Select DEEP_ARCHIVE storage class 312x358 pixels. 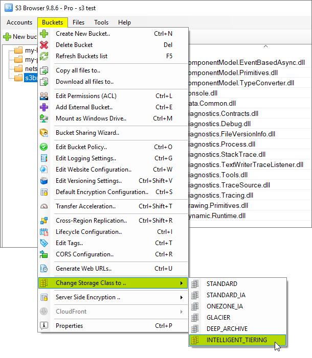238,329
